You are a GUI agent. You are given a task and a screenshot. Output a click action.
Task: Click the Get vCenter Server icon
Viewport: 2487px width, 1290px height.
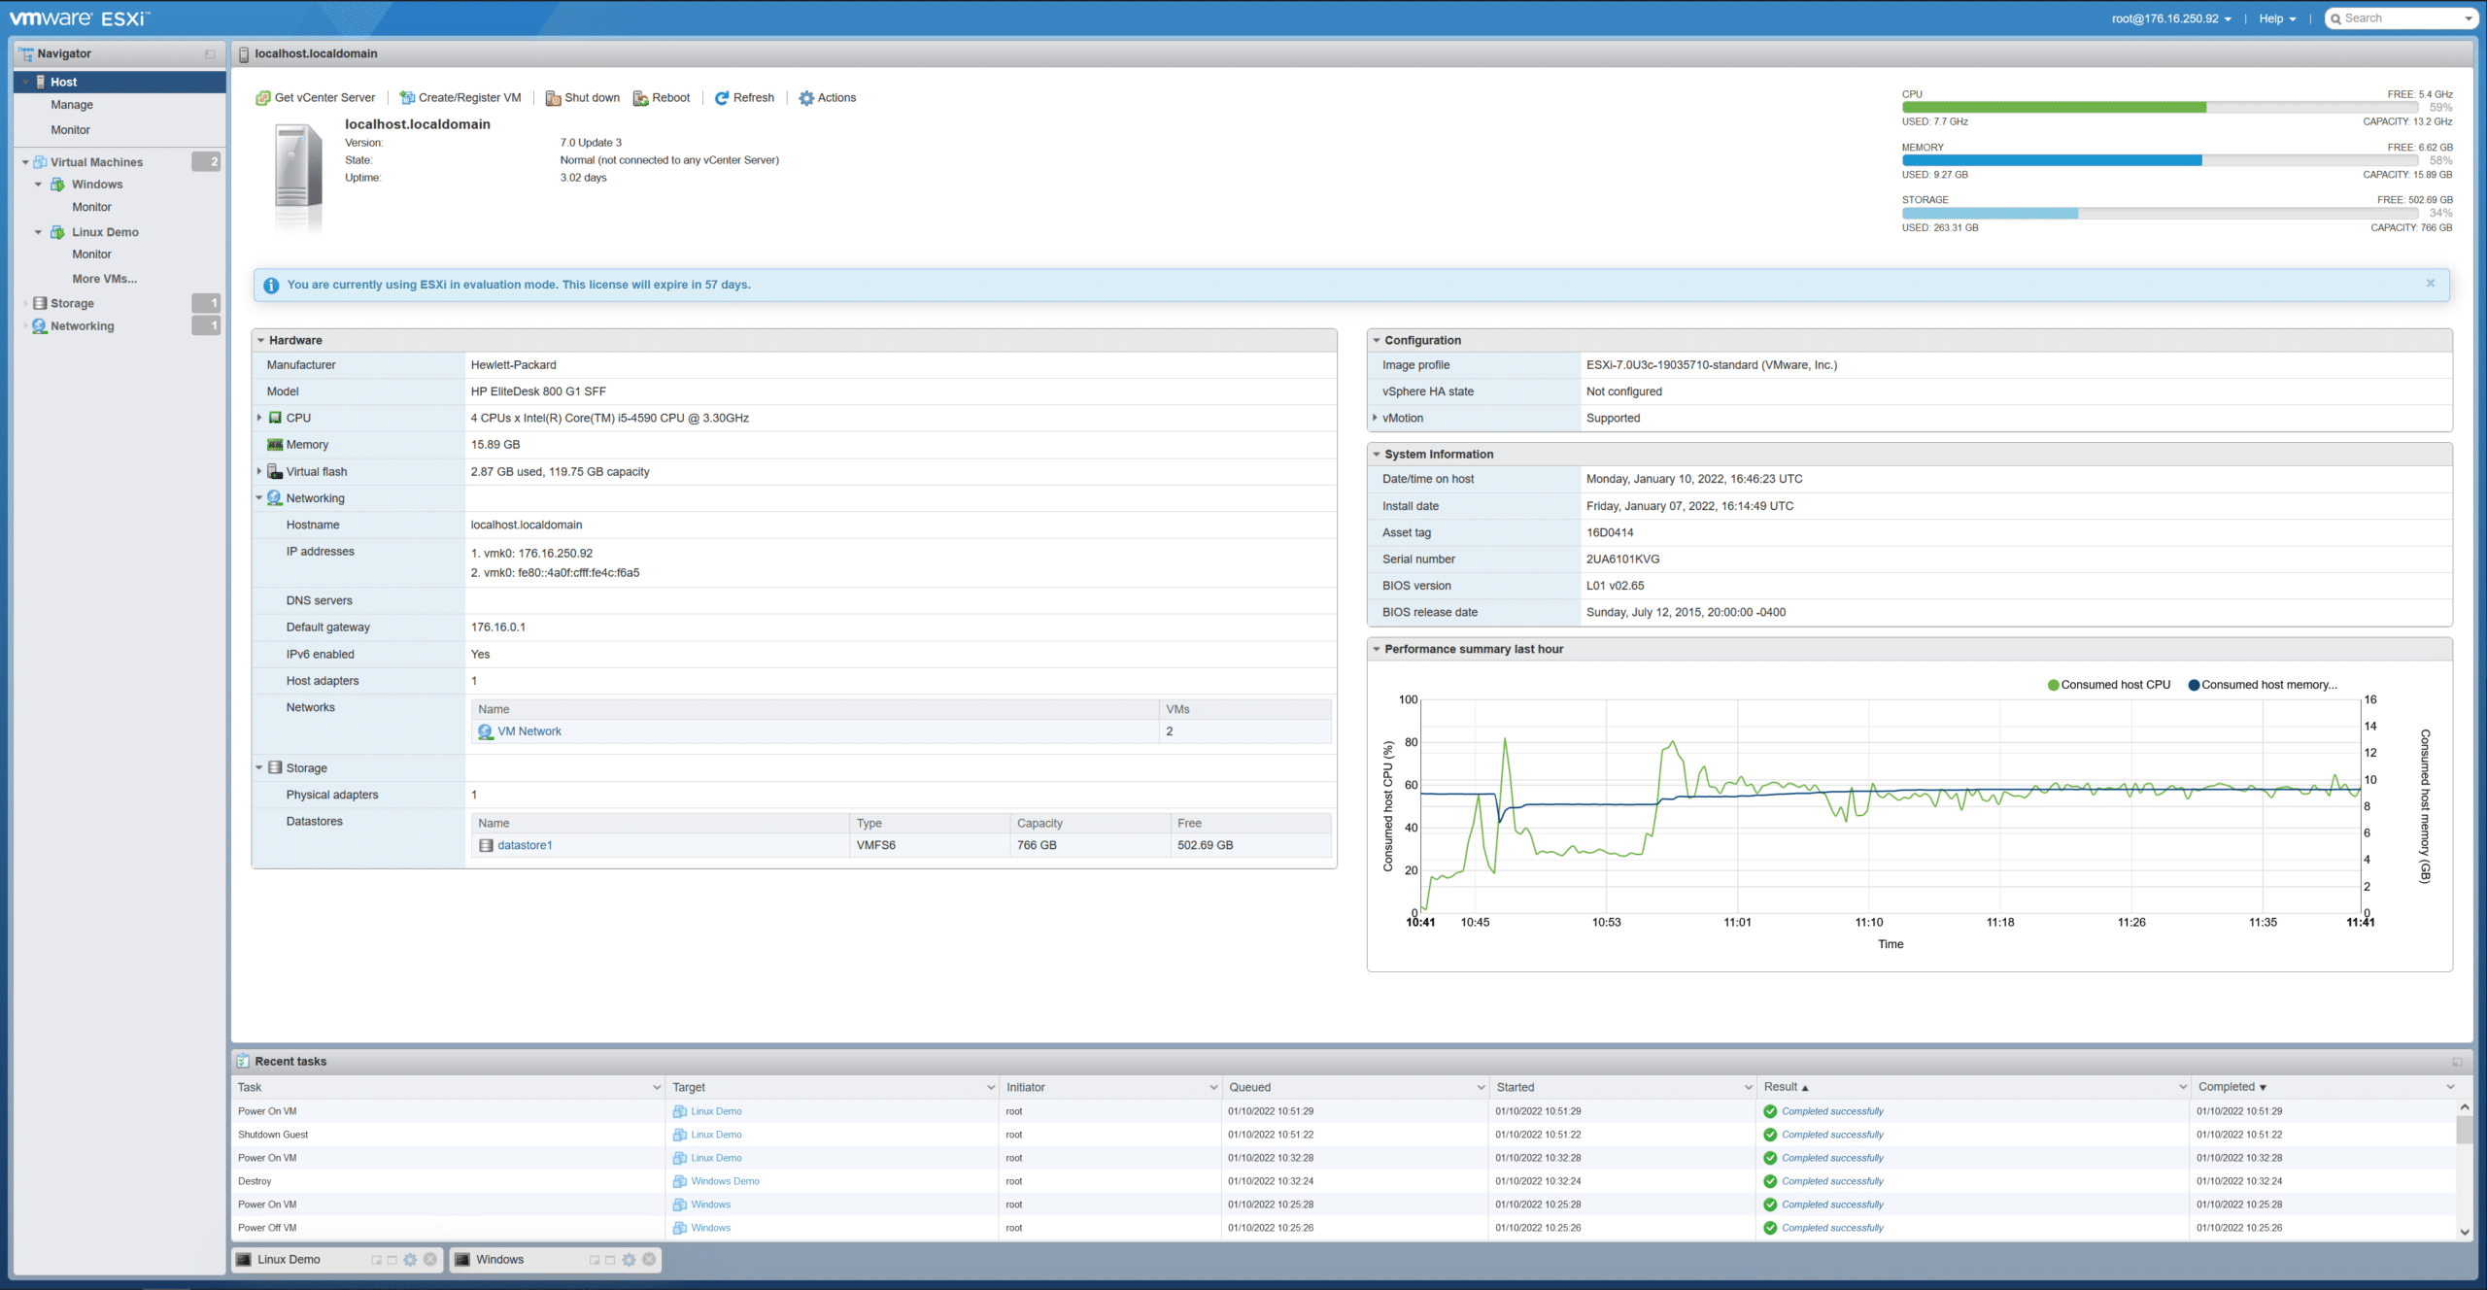tap(262, 98)
